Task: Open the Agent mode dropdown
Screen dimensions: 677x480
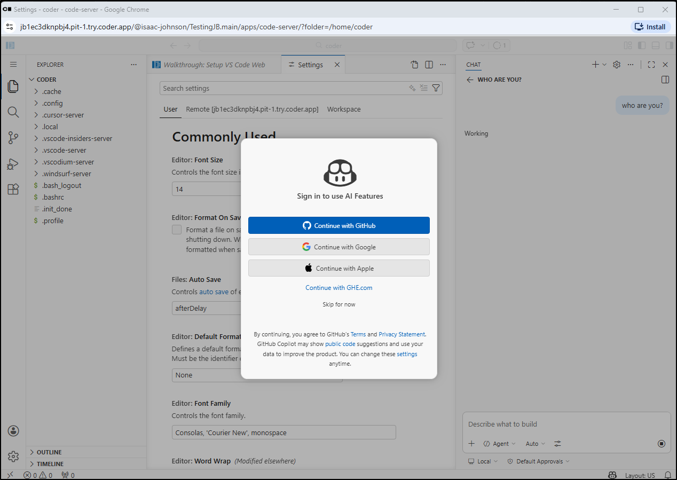Action: point(500,444)
